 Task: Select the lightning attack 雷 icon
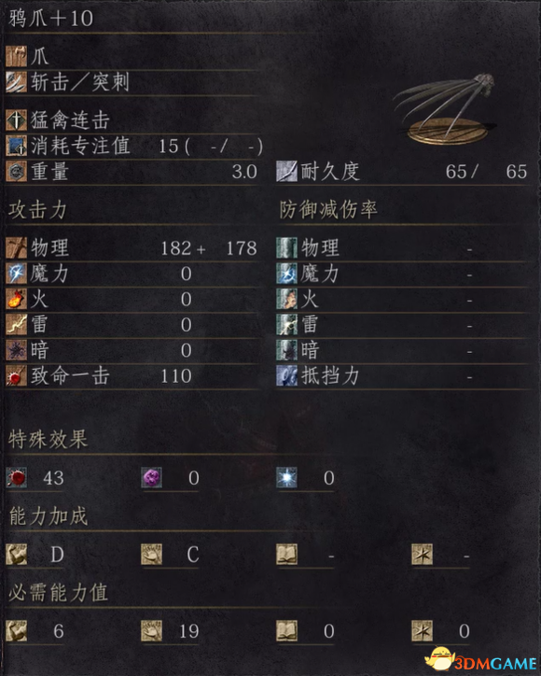[17, 325]
